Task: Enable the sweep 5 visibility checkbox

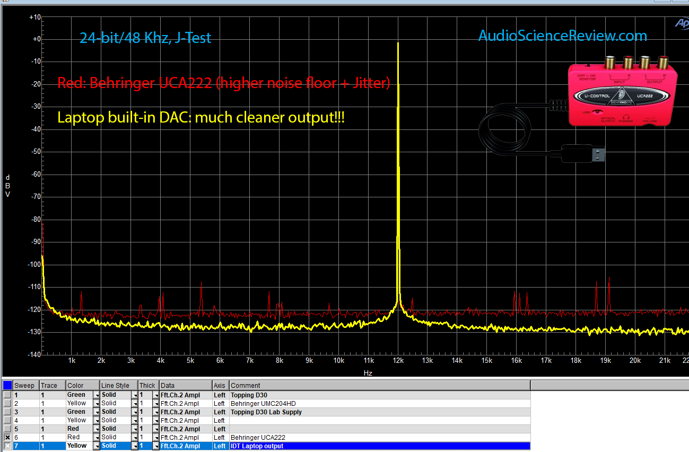Action: (7, 429)
